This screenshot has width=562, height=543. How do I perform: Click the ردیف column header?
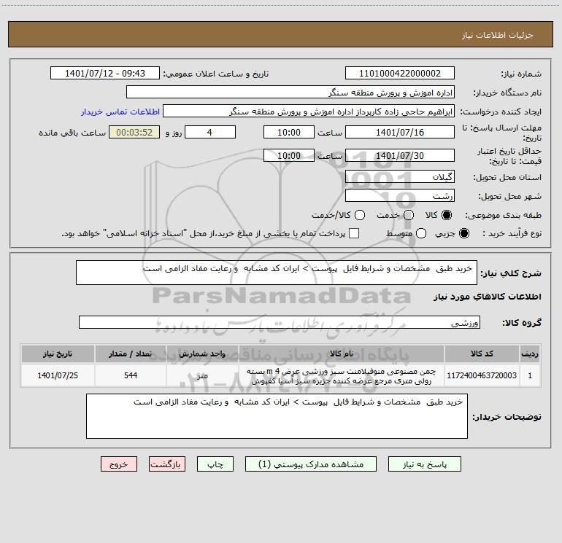tap(530, 353)
